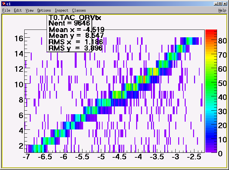Click the palette axis label 30

click(x=223, y=112)
